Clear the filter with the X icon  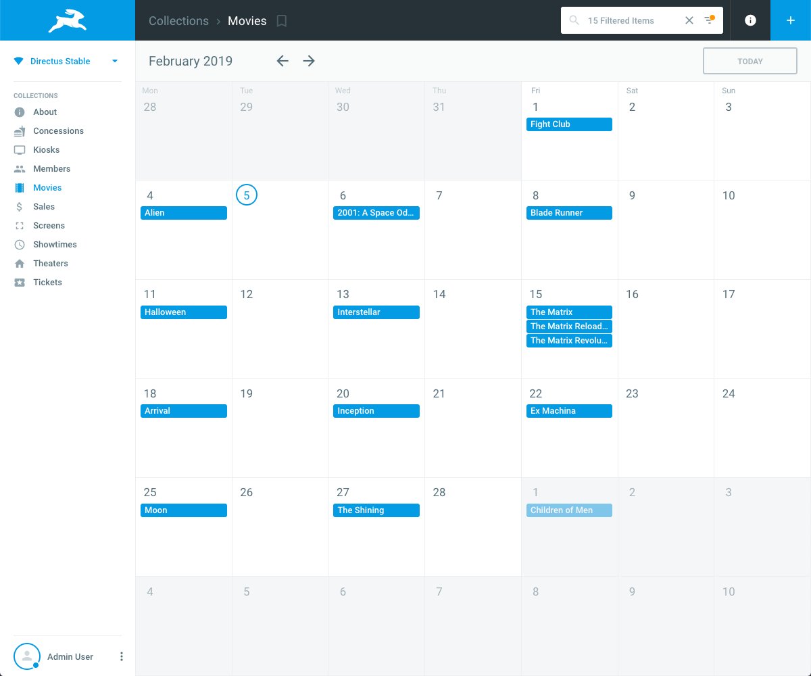click(x=689, y=20)
